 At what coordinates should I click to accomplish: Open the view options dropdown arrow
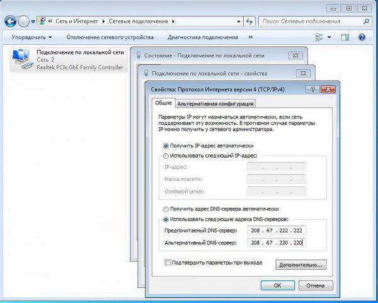pos(329,37)
